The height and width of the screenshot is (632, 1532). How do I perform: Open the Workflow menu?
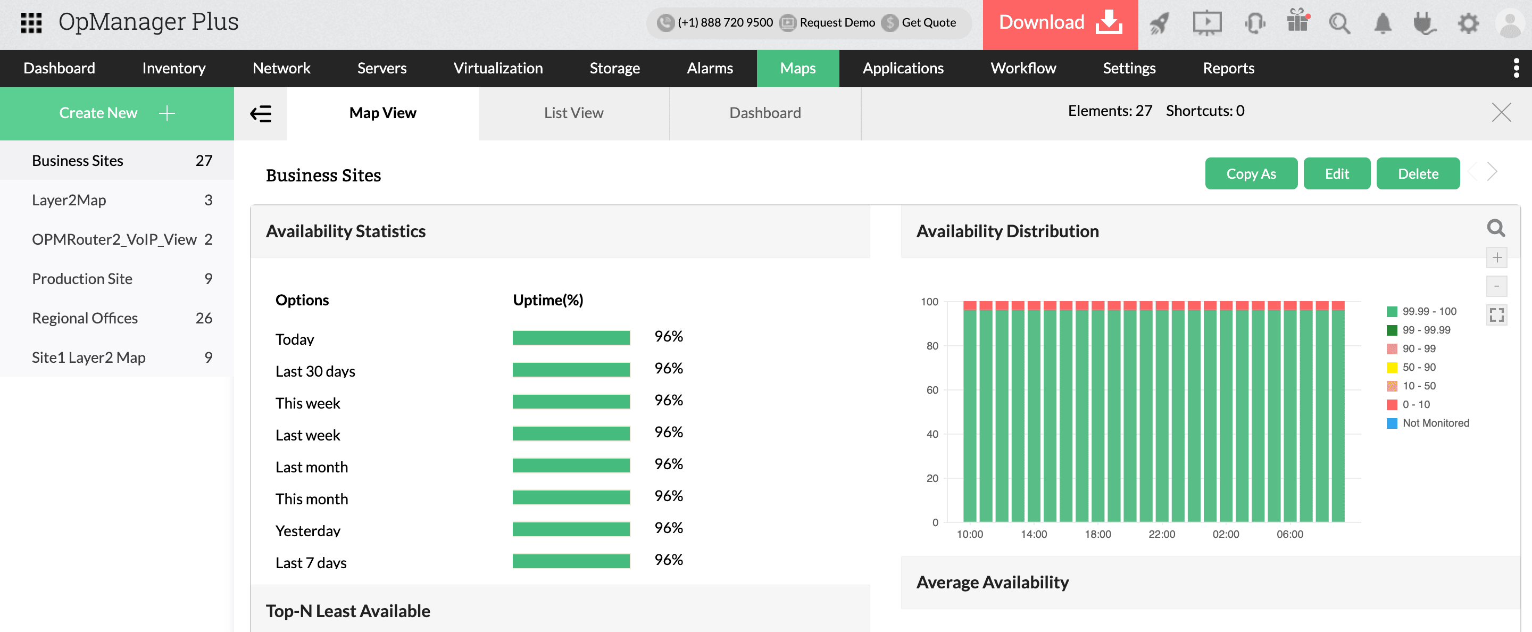(x=1023, y=69)
